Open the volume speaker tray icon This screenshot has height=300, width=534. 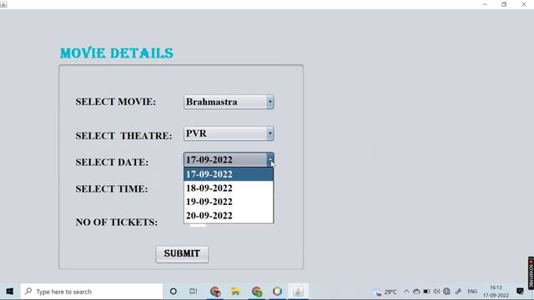coord(436,292)
